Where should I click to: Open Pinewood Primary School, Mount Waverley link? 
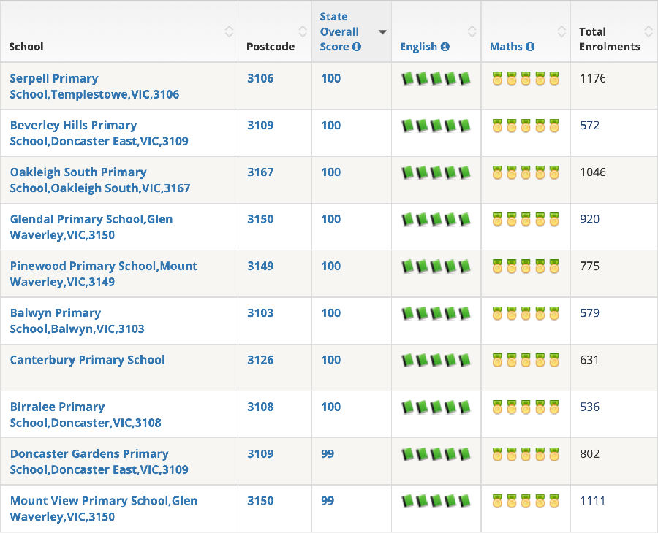point(103,274)
